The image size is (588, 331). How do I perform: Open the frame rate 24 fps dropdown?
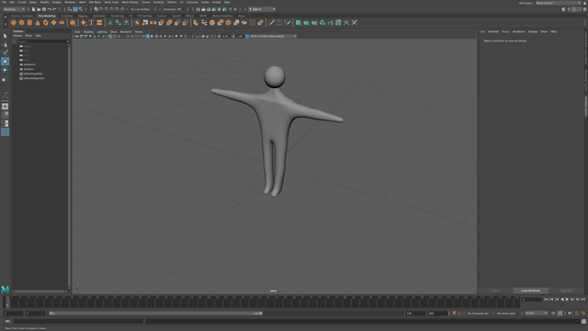tap(537, 314)
